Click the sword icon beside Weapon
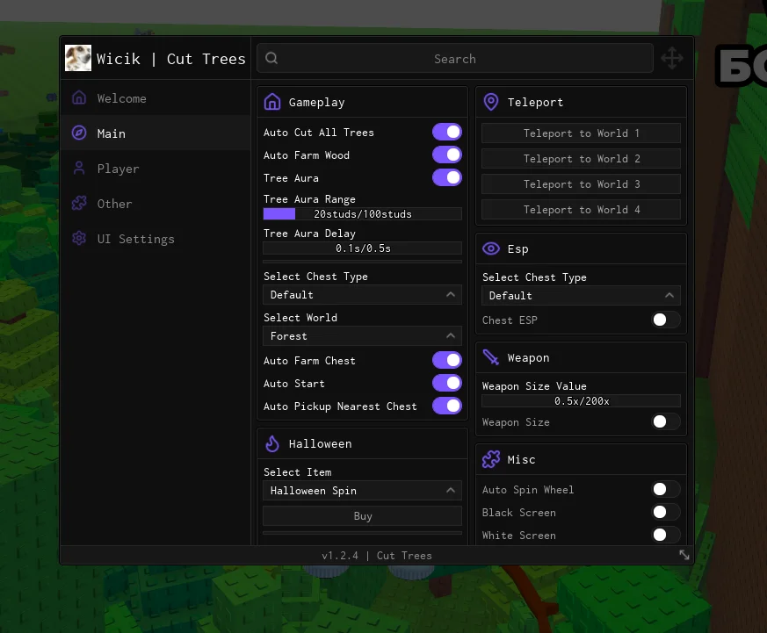767x633 pixels. [x=491, y=358]
